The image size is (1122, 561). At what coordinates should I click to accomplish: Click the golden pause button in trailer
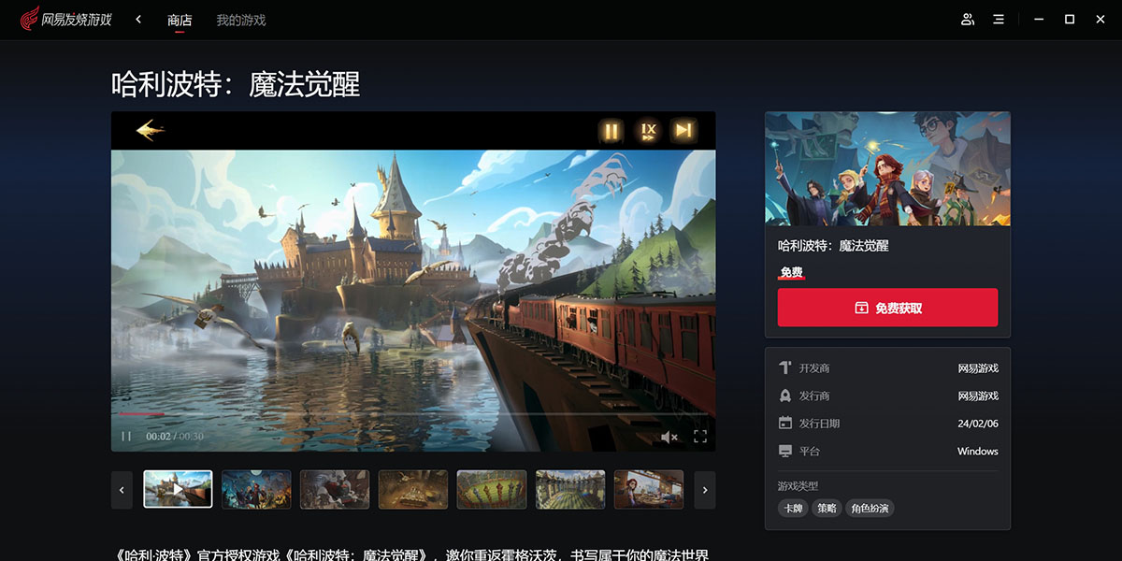pos(611,131)
